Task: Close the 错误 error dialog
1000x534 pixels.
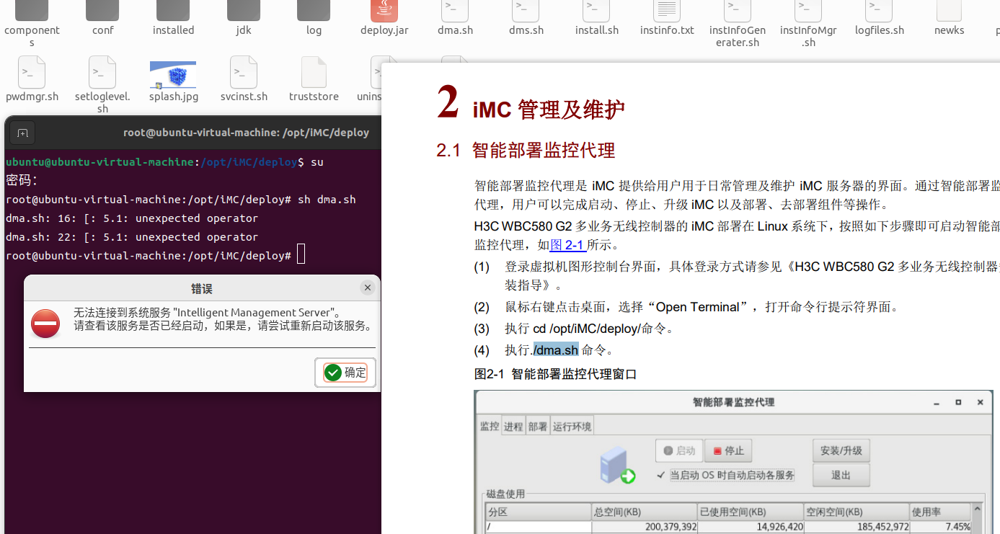Action: tap(368, 288)
